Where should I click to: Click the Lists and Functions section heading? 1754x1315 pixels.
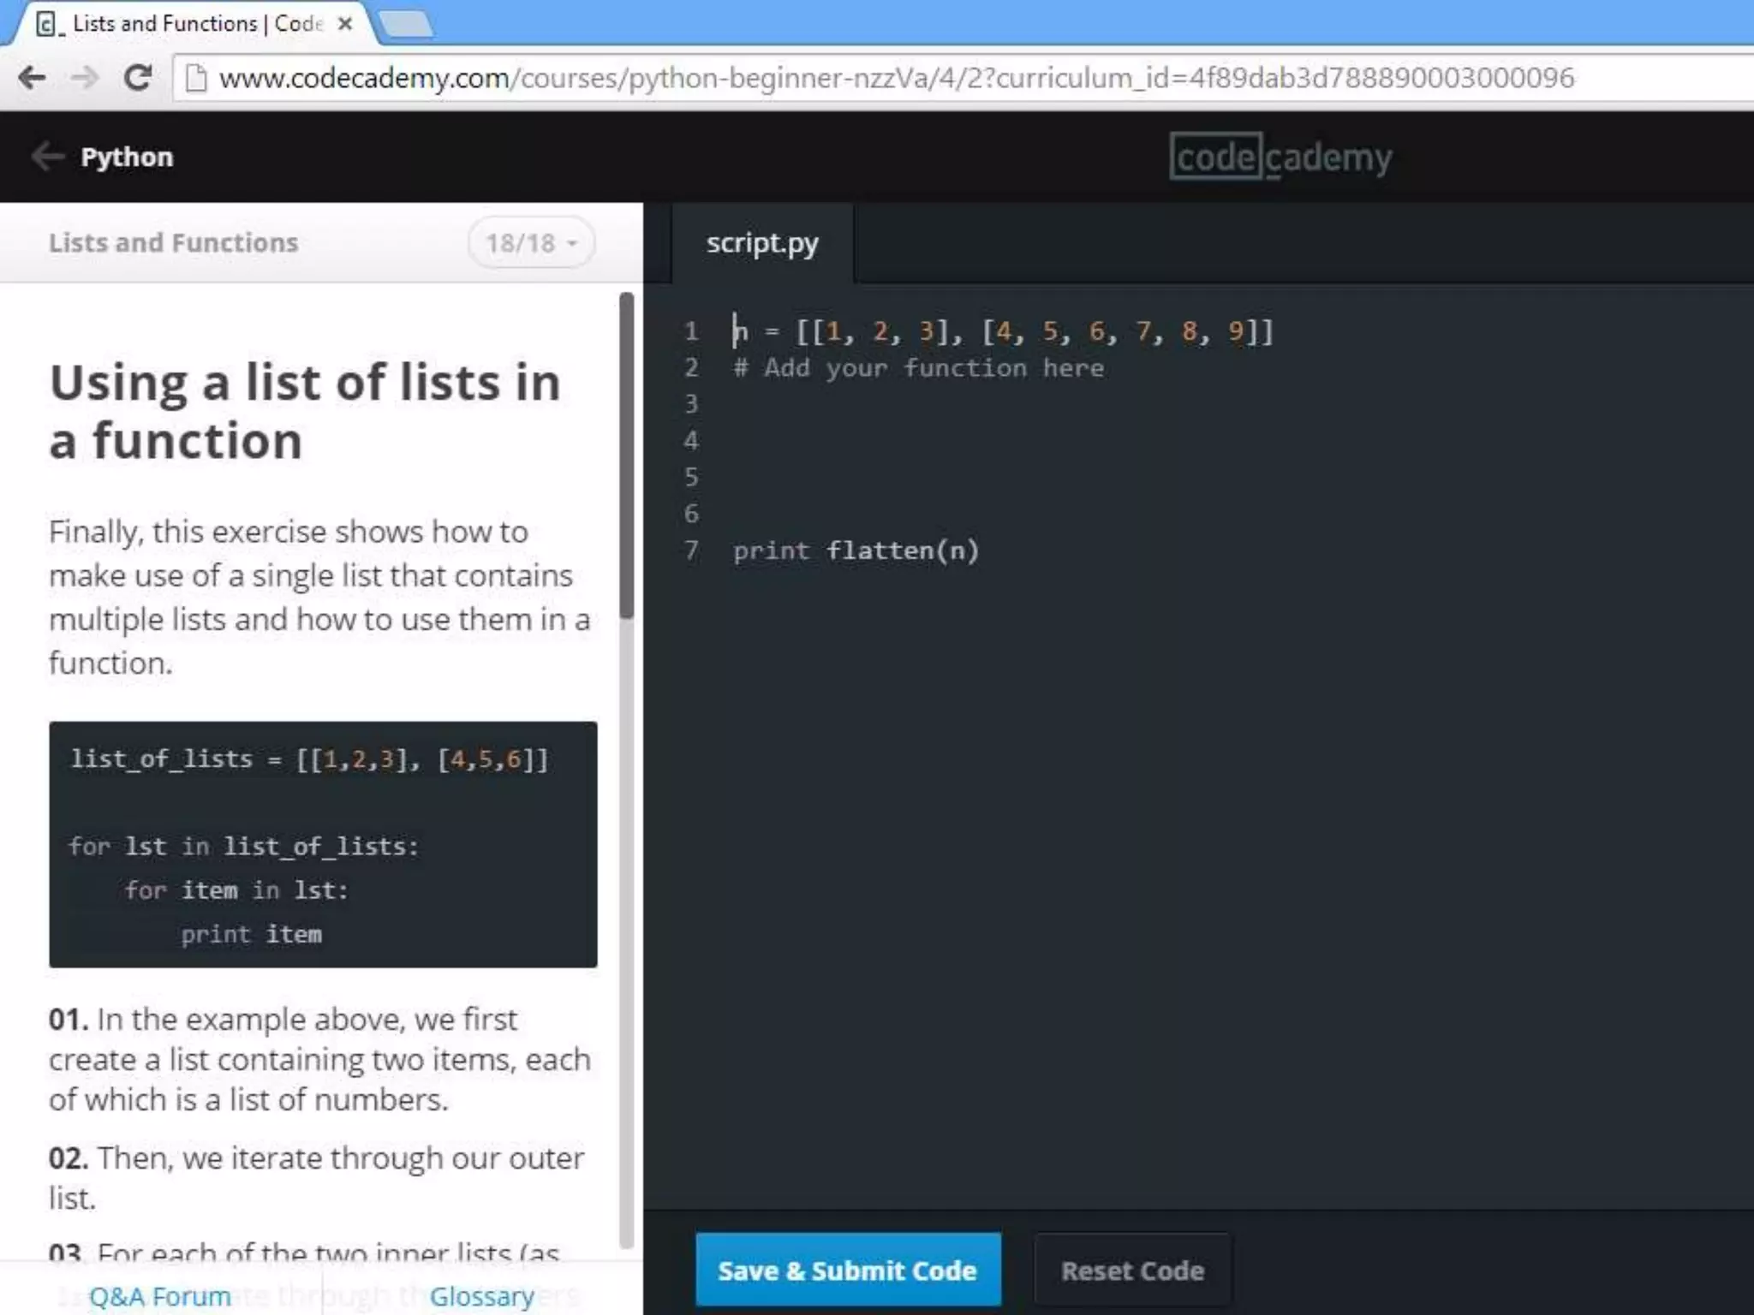pyautogui.click(x=174, y=243)
